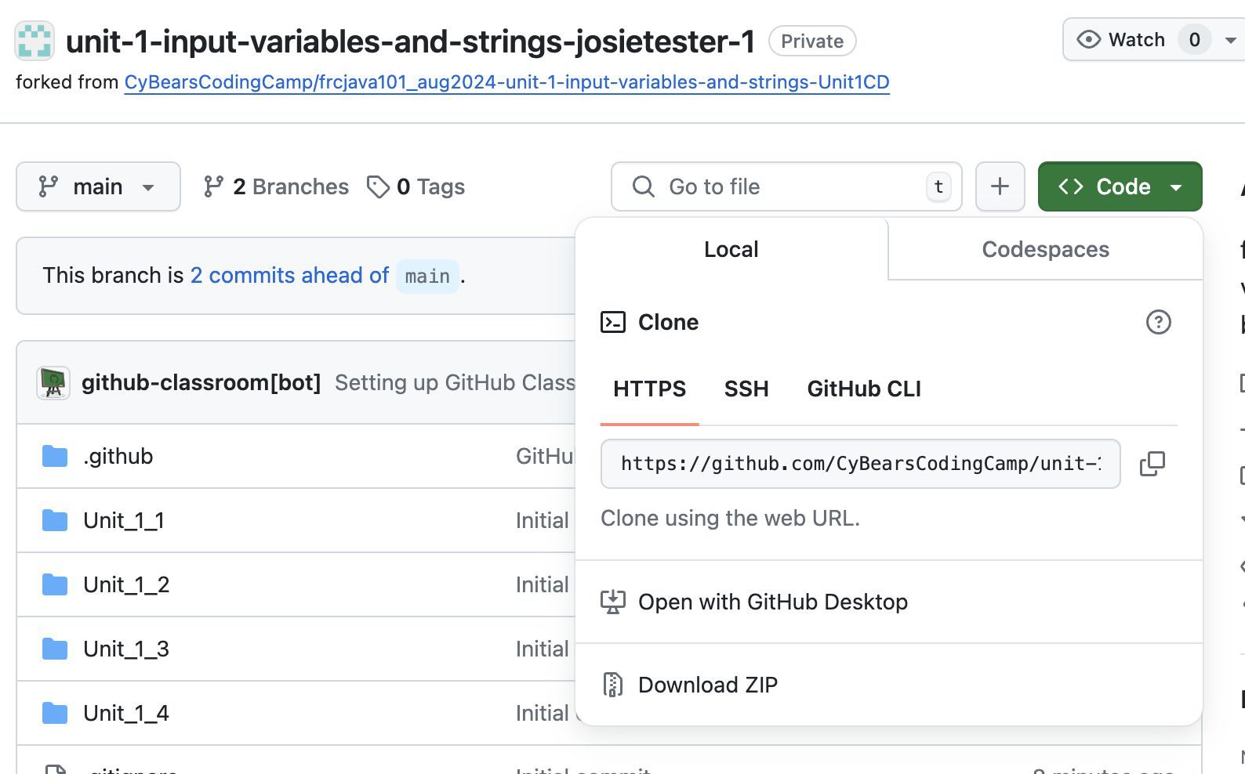This screenshot has height=774, width=1245.
Task: Choose Open with GitHub Desktop
Action: click(772, 602)
